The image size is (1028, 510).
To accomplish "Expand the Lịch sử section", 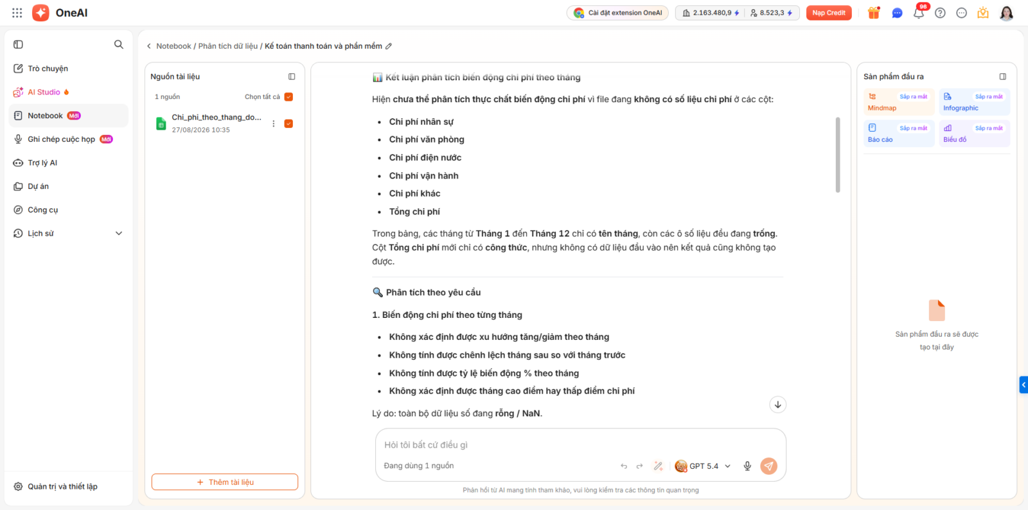I will tap(119, 234).
